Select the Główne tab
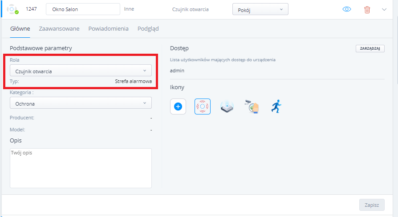The width and height of the screenshot is (398, 217). coord(20,29)
